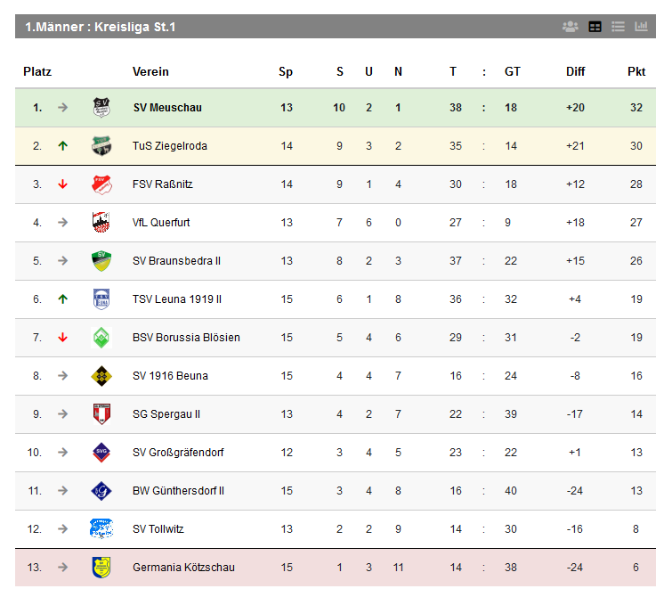Open the SV Großgräfendorf team link

(x=178, y=453)
